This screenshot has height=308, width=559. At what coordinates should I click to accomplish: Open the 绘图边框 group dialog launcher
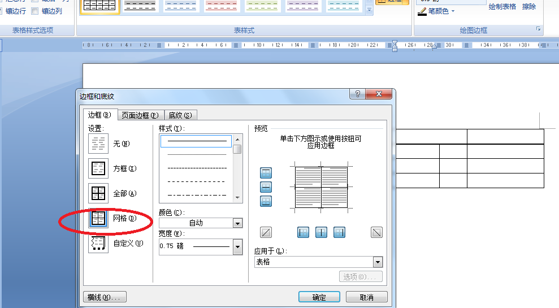coord(538,29)
